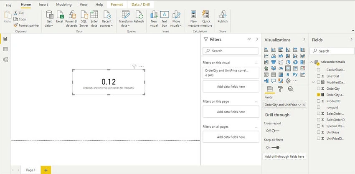Select the Python visual icon
Screen dimensions: 355x174
point(295,74)
